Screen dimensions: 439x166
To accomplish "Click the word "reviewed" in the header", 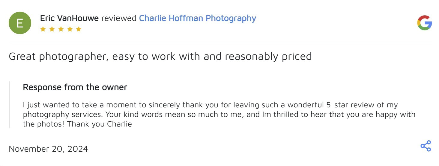I will tap(119, 19).
